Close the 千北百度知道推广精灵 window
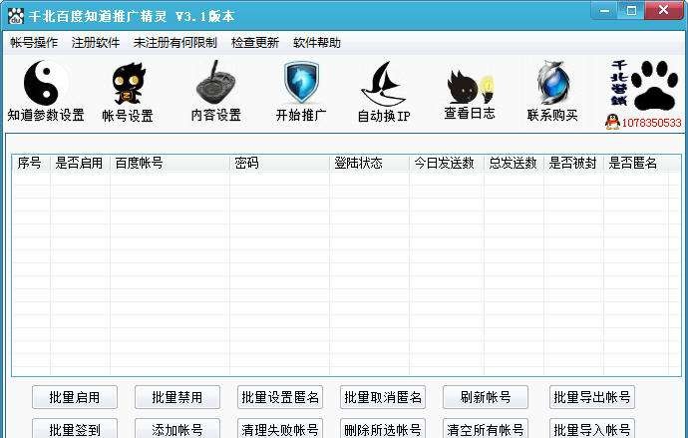Screen dimensions: 688x438 664,10
